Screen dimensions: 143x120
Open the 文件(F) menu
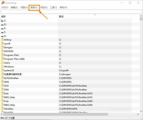coord(5,7)
